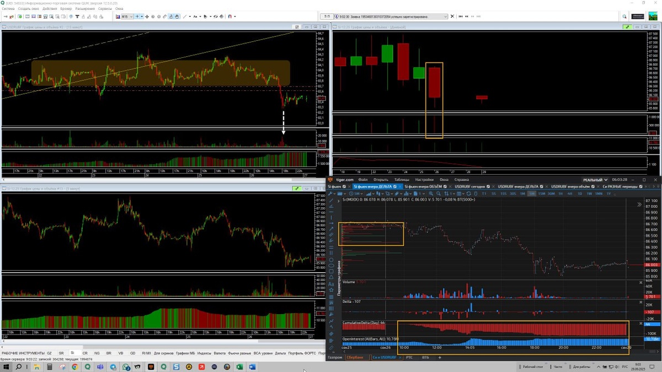Image resolution: width=662 pixels, height=372 pixels.
Task: Add new bottom tab with plus button
Action: point(440,358)
